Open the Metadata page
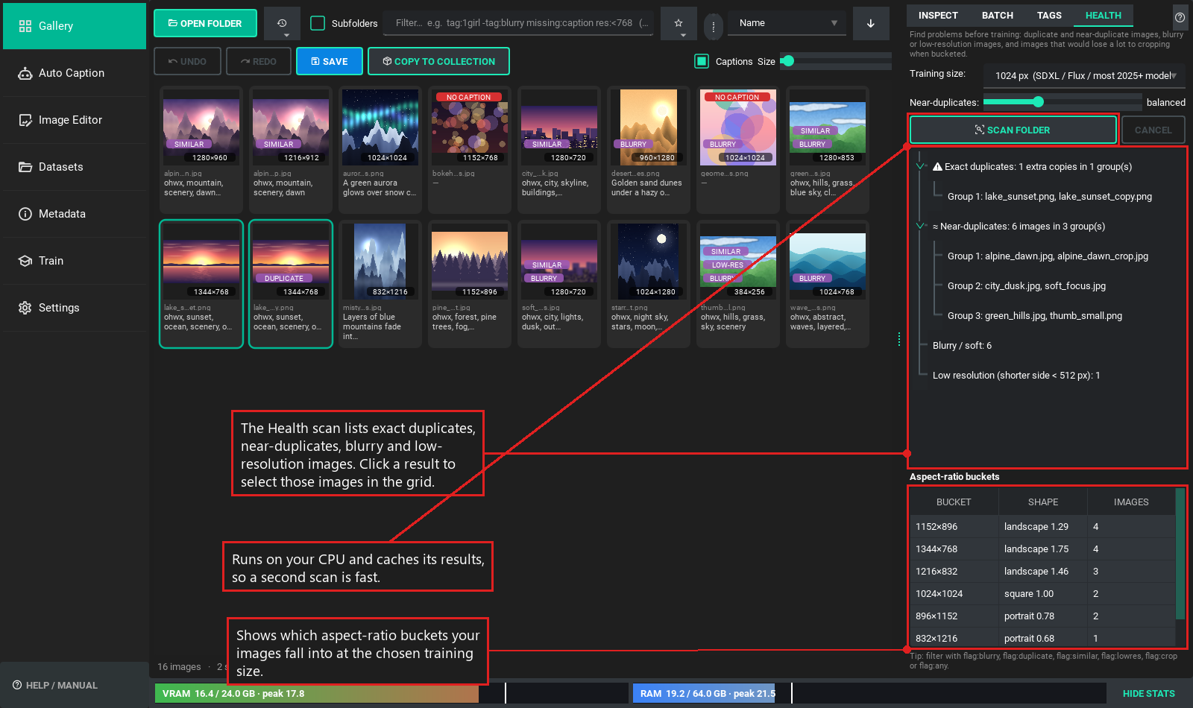 tap(75, 214)
